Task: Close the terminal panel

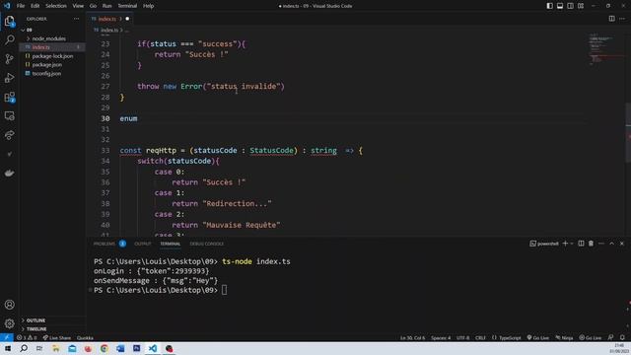Action: [622, 244]
